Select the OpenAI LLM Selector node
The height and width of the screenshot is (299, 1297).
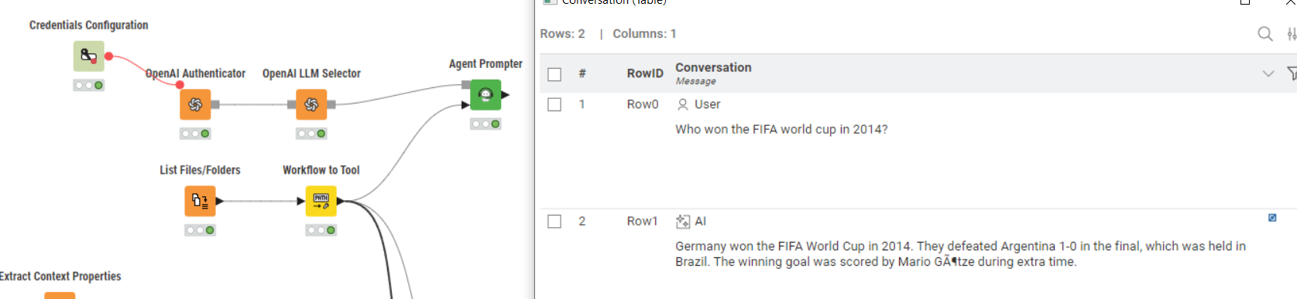311,104
